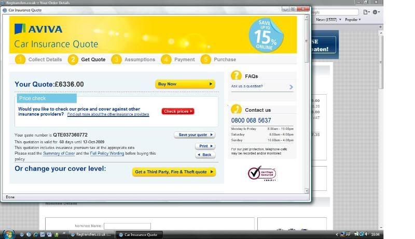Click the Buy Now button
This screenshot has height=239, width=415.
coord(185,84)
